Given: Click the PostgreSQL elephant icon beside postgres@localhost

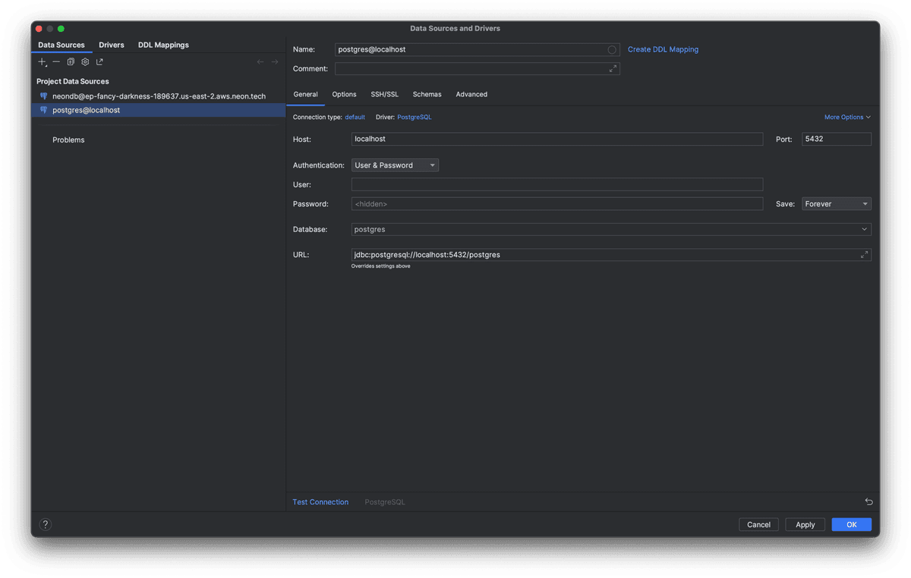Looking at the screenshot, I should [43, 109].
